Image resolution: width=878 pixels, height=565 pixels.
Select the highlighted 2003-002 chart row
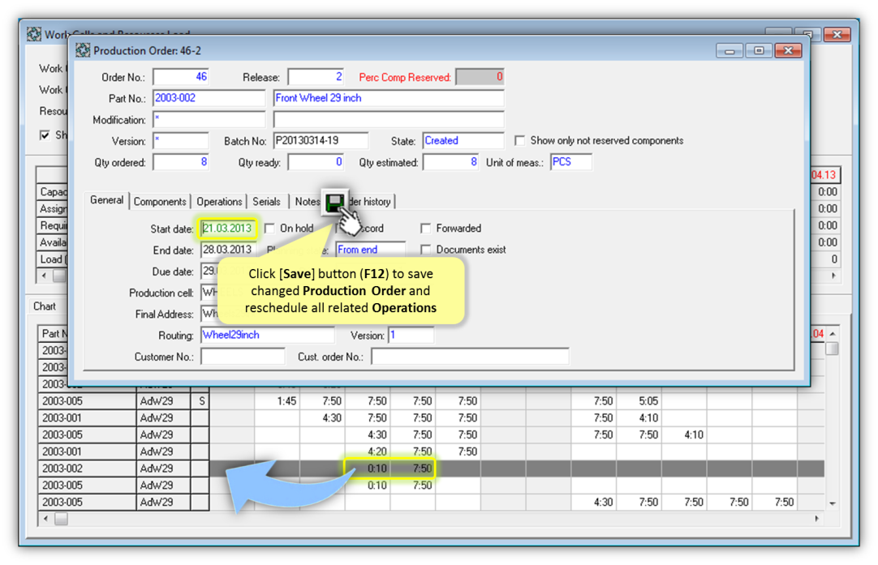pyautogui.click(x=431, y=469)
